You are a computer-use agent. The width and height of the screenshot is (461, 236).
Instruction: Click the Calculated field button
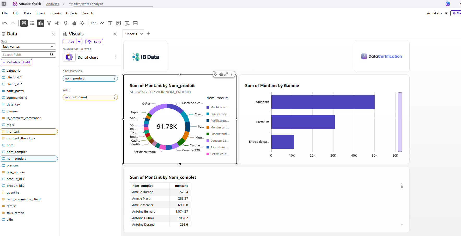point(16,62)
